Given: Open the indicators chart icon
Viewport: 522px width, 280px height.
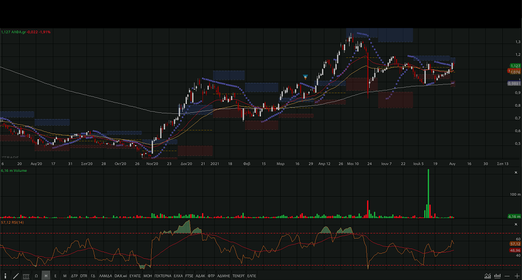Looking at the screenshot, I should 487,276.
